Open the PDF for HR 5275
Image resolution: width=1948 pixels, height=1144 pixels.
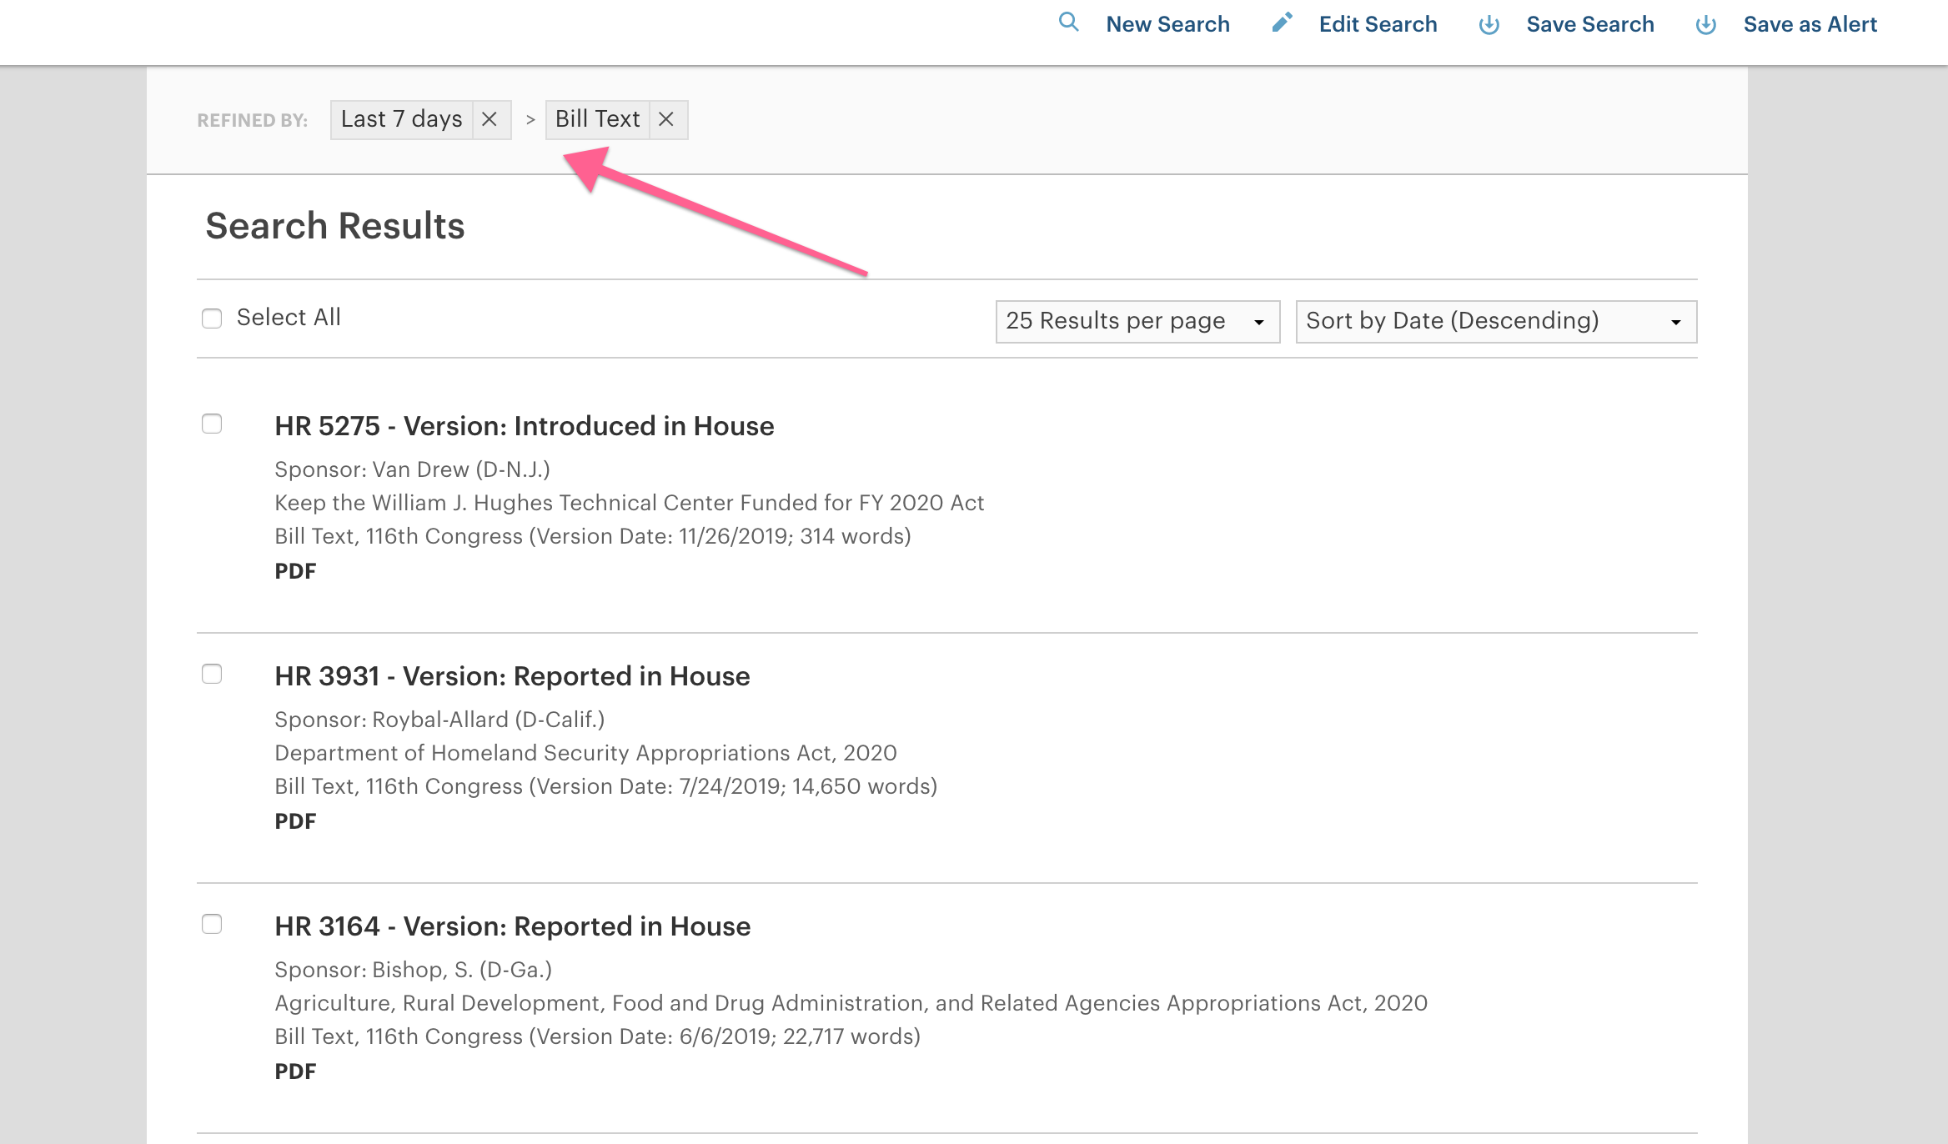(x=295, y=571)
